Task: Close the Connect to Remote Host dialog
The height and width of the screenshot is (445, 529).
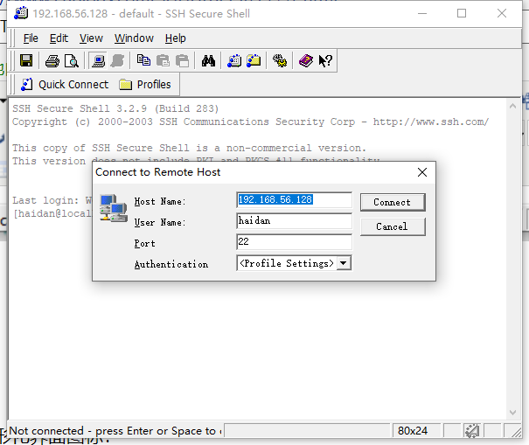Action: point(422,172)
